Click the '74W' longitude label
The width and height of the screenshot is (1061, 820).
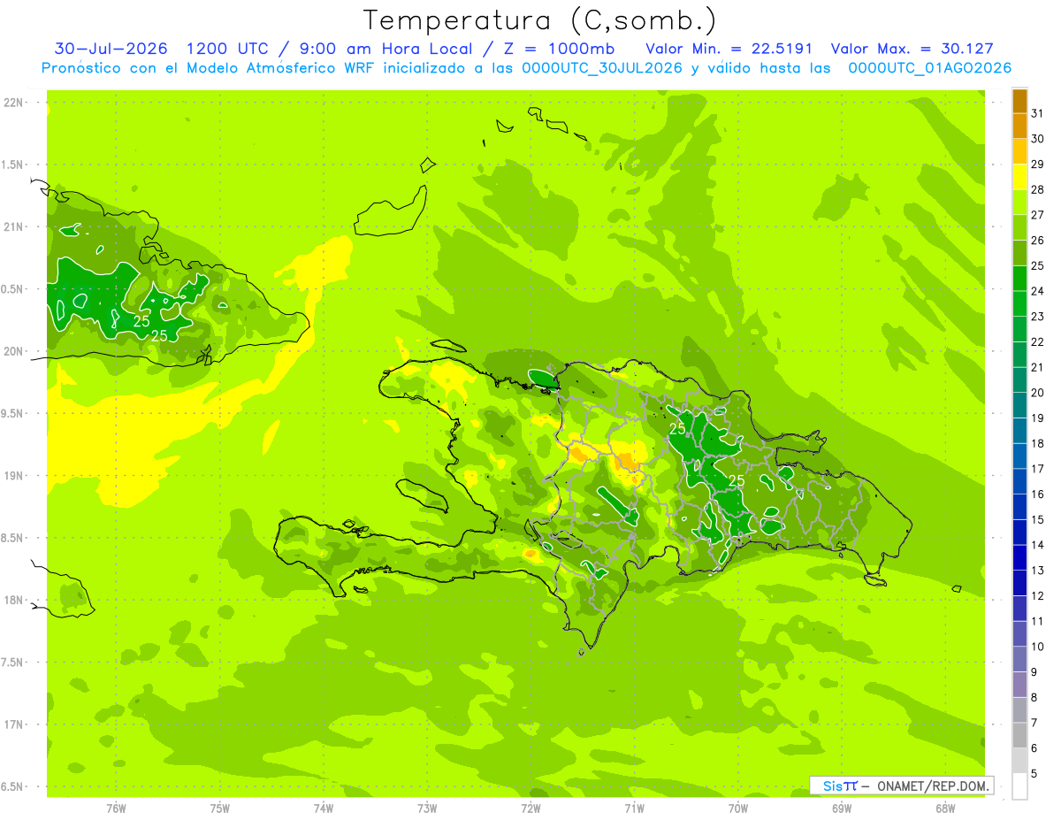[324, 809]
